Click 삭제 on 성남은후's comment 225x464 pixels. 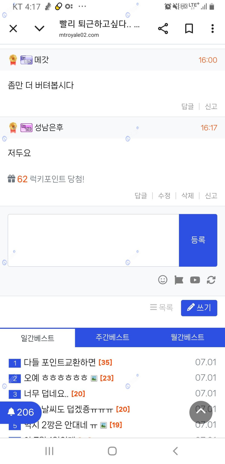pyautogui.click(x=188, y=195)
